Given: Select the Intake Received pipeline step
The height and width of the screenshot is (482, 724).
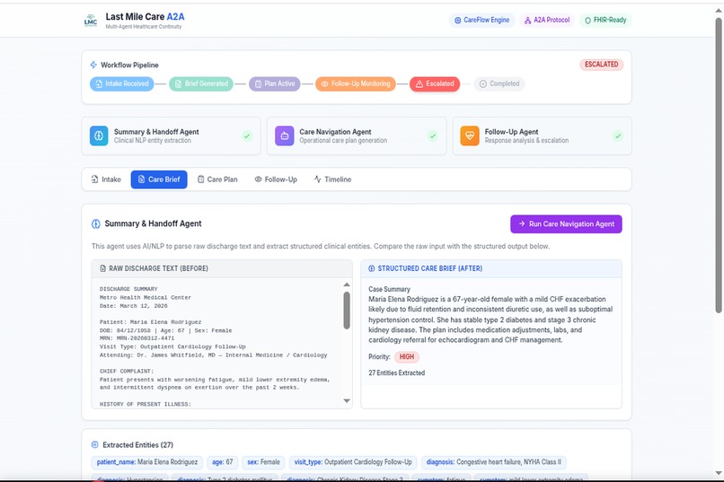Looking at the screenshot, I should pos(122,84).
